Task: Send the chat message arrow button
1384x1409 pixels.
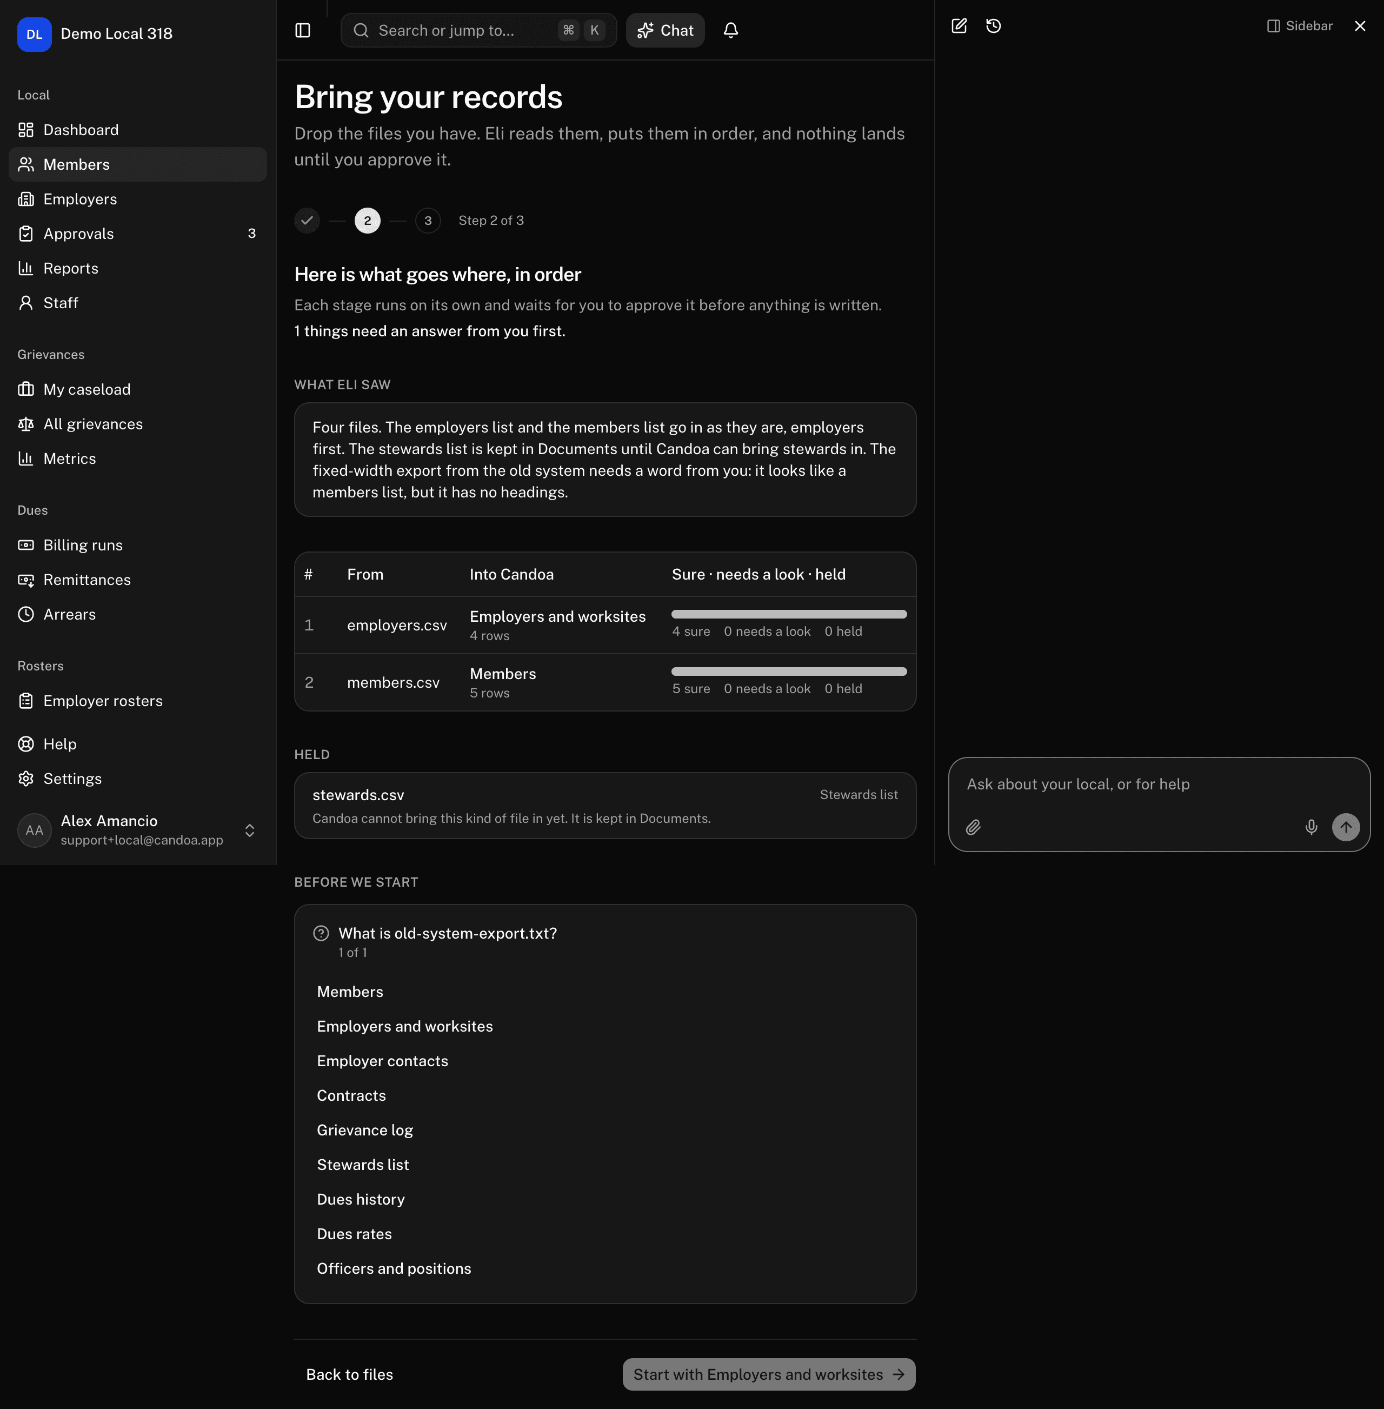Action: 1346,827
